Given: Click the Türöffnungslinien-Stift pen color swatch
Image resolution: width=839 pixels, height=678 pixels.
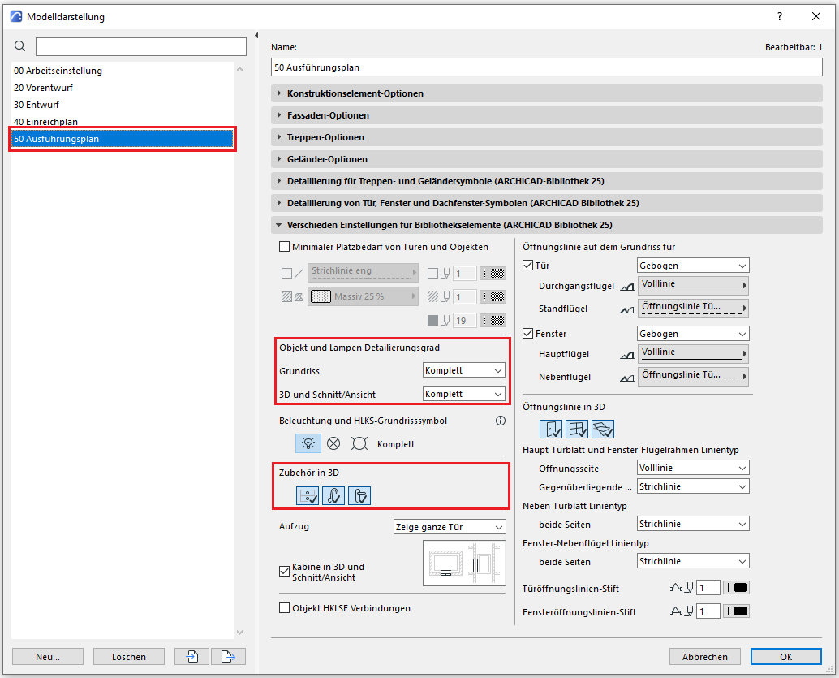Looking at the screenshot, I should (x=736, y=588).
